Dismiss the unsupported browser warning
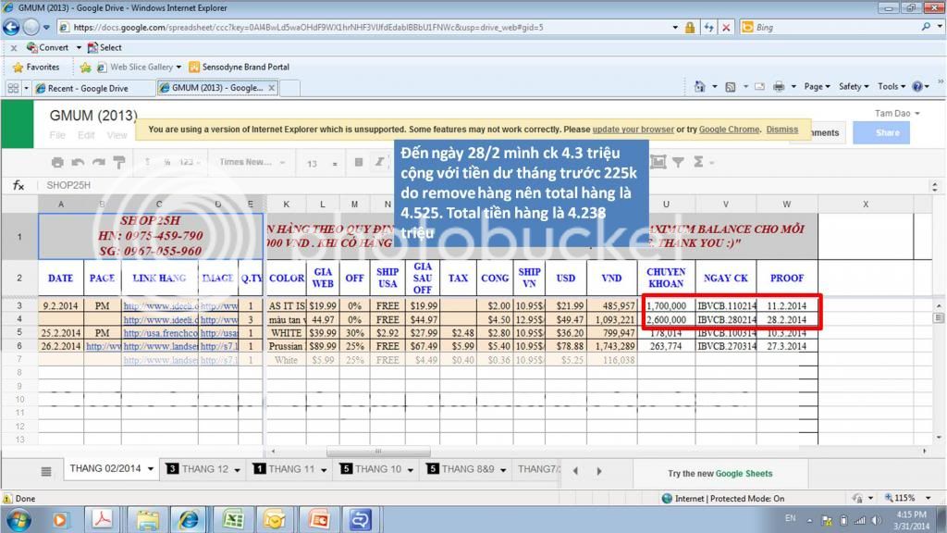This screenshot has height=533, width=947. point(781,130)
